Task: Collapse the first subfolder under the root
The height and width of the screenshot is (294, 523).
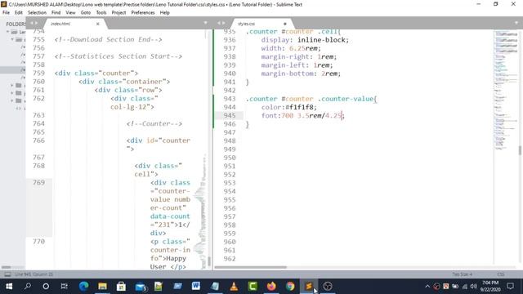Action: tap(12, 39)
